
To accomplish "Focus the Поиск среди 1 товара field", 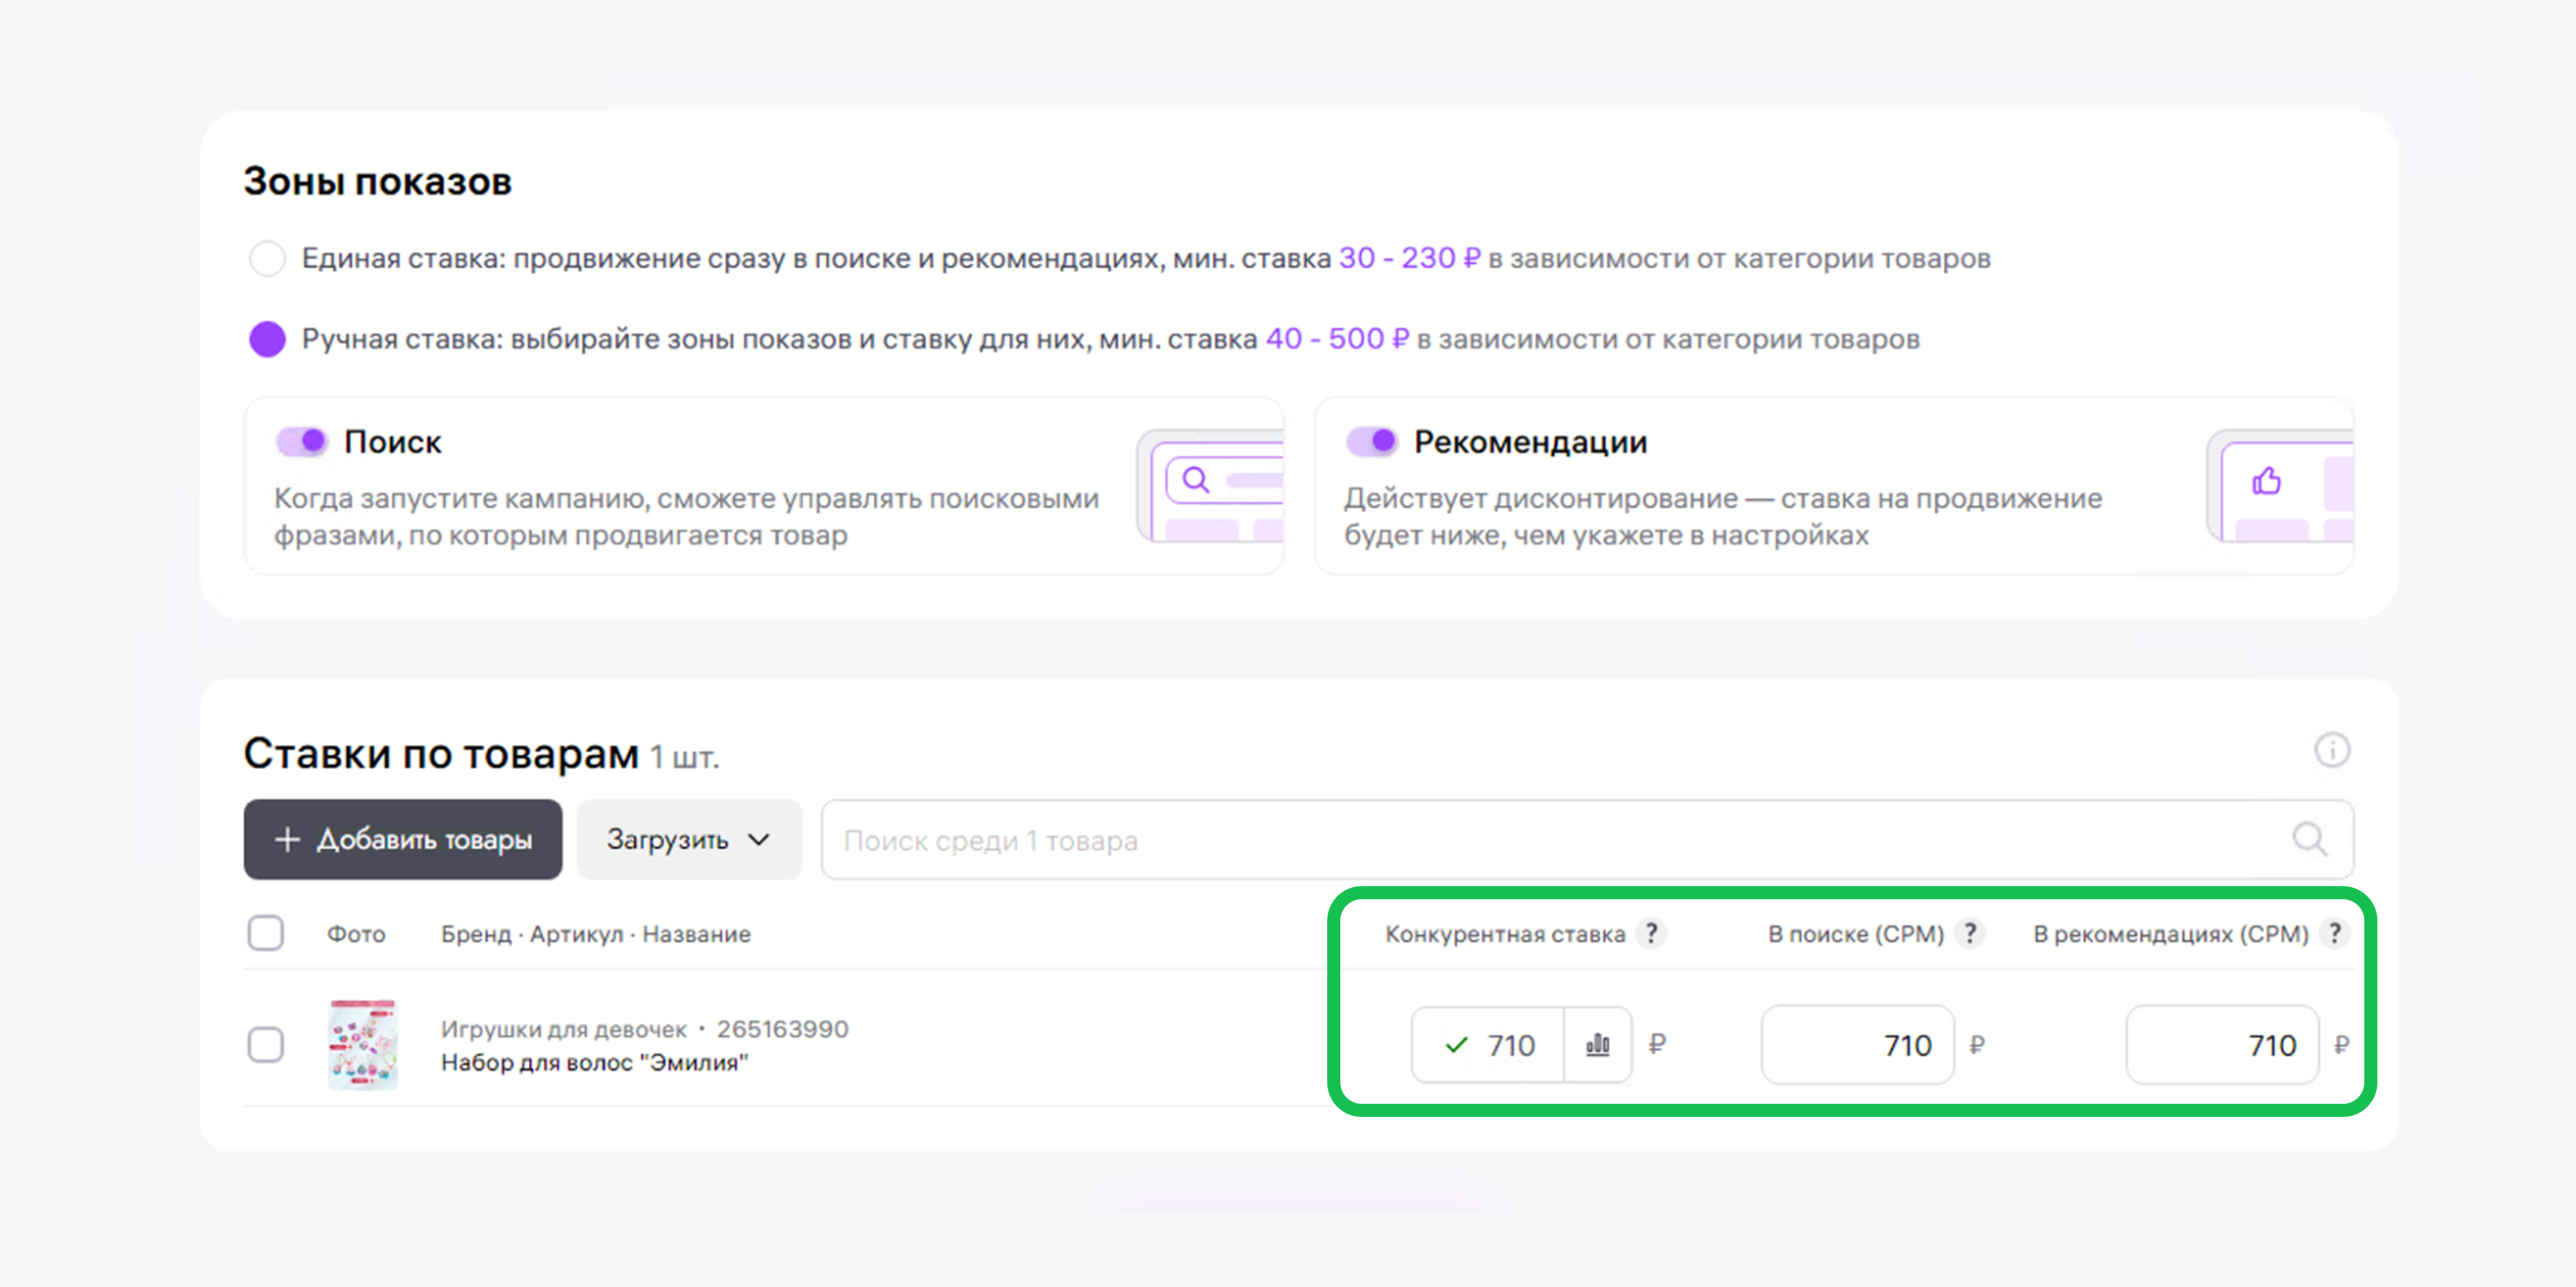I will (x=1500, y=840).
